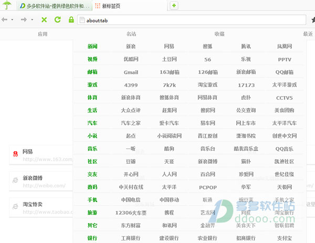
Task: Open the 酷狗 music link
Action: tap(169, 149)
